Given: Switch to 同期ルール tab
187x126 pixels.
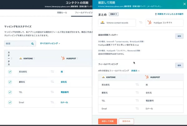Looking at the screenshot, I should point(62,13).
